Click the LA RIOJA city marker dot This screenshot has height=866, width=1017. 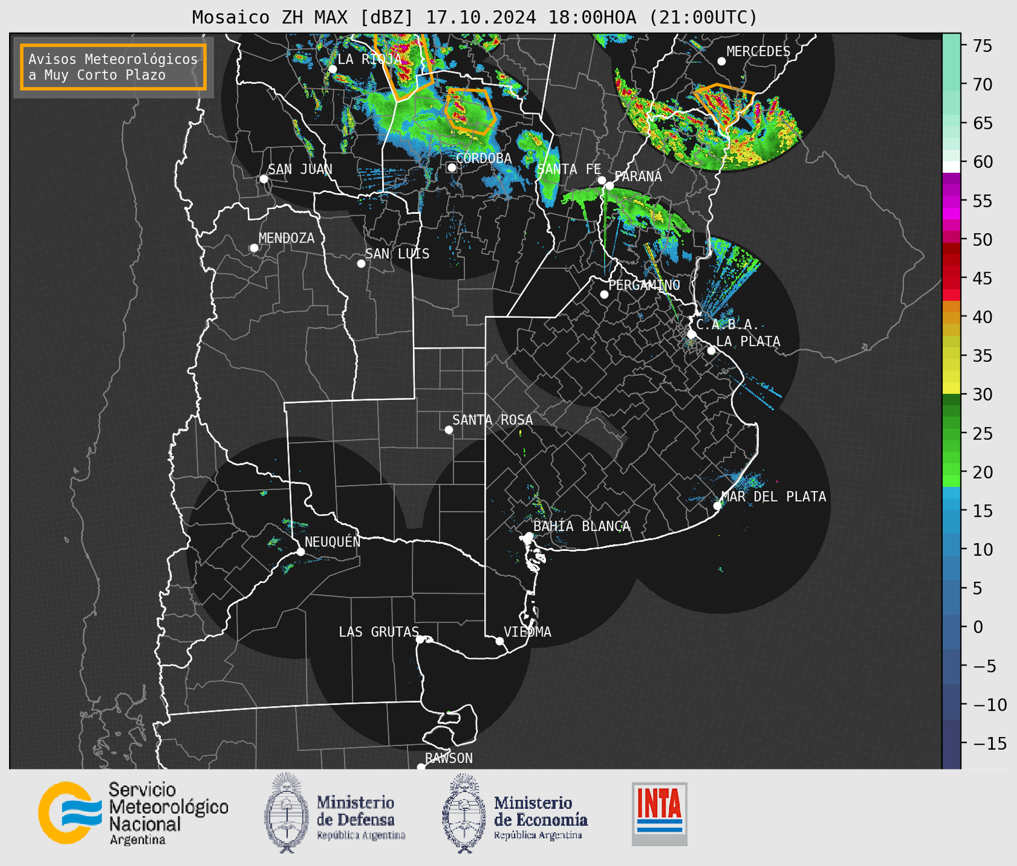332,69
